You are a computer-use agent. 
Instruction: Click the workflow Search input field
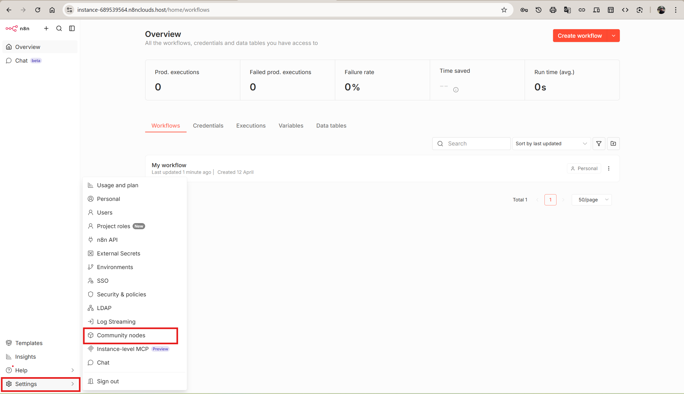(x=471, y=143)
